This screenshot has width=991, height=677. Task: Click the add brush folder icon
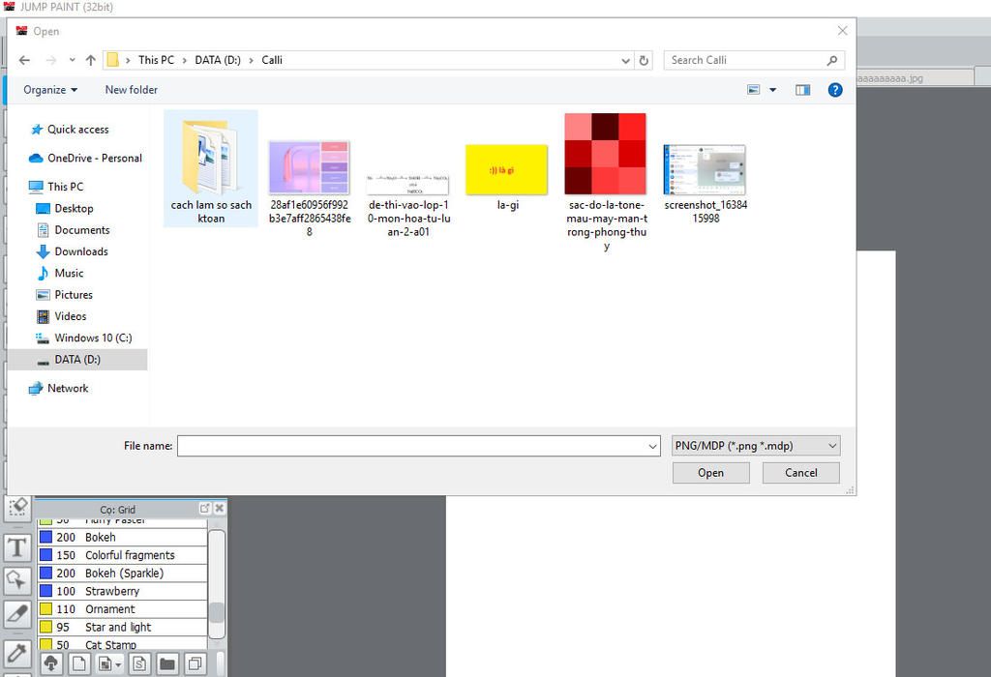pyautogui.click(x=166, y=663)
